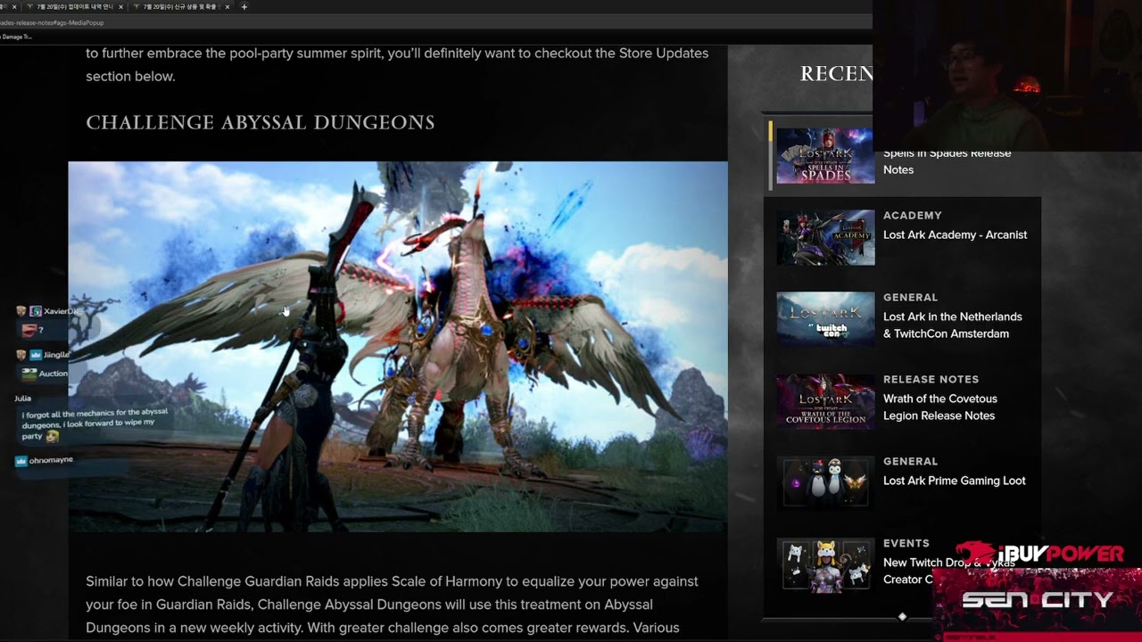Open the Challenge Abyssal Dungeons screenshot image
Viewport: 1142px width, 642px height.
tap(398, 347)
